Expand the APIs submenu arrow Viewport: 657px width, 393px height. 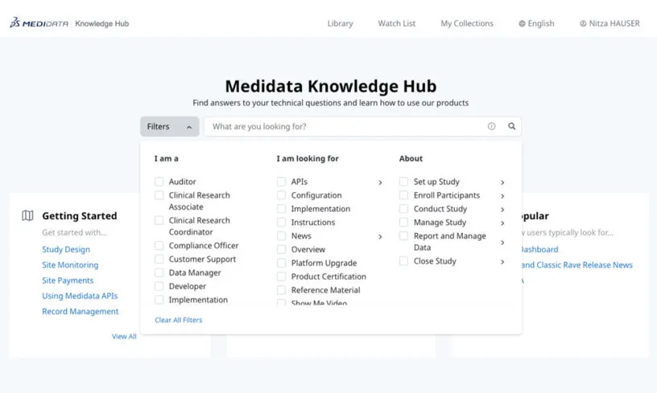pos(380,182)
